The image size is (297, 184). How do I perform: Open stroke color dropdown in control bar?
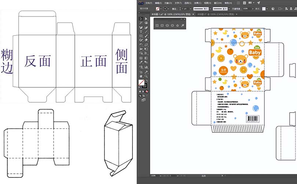pos(168,9)
